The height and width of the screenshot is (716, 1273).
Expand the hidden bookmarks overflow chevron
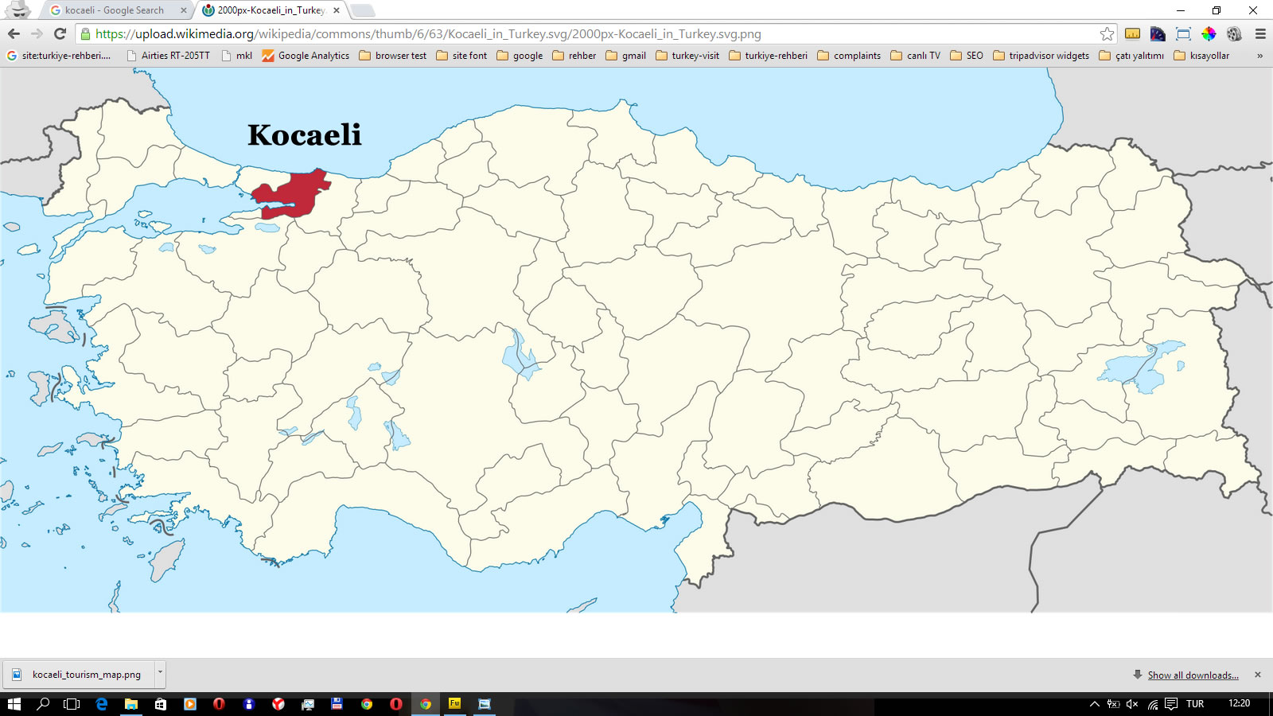tap(1259, 56)
